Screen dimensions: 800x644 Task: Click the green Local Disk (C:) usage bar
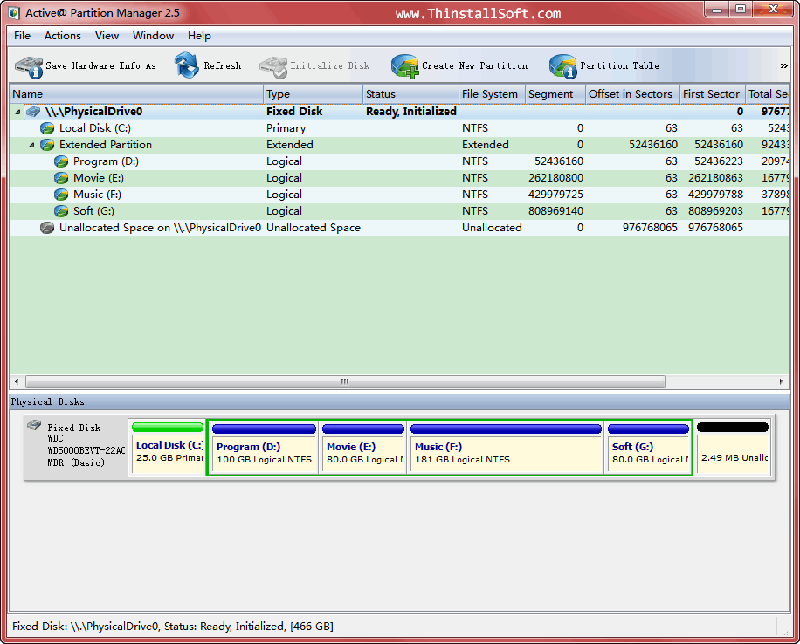168,428
